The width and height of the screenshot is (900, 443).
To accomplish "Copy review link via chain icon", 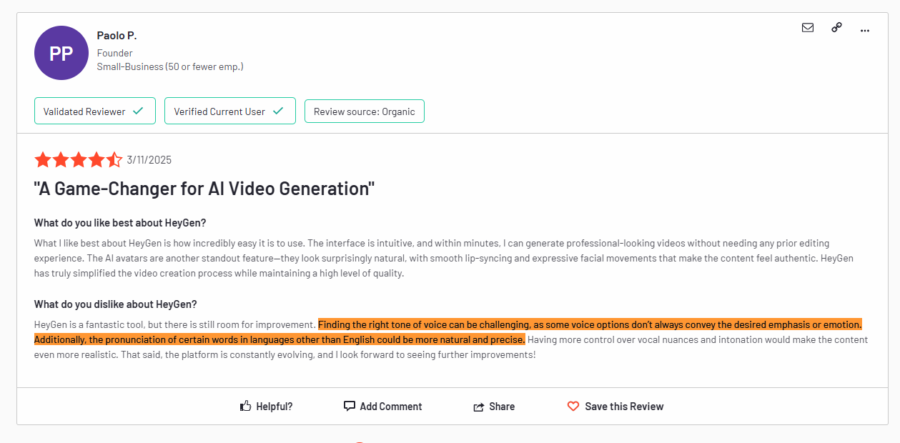I will (x=836, y=28).
